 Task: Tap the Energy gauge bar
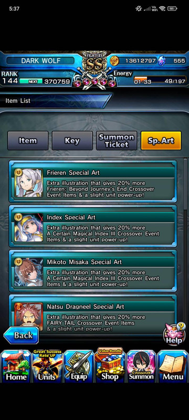pyautogui.click(x=160, y=81)
